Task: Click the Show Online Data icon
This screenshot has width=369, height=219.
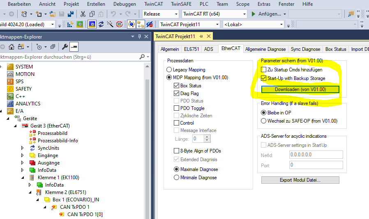Action: coord(131,25)
